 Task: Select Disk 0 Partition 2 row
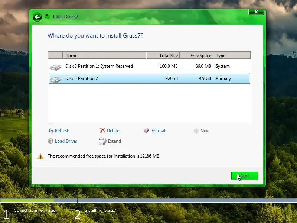click(x=150, y=78)
